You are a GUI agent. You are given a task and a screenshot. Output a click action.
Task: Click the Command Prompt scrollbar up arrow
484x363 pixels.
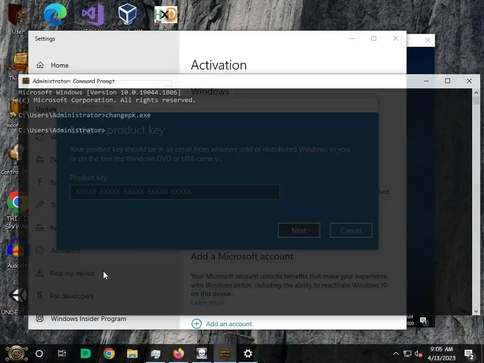[x=476, y=92]
